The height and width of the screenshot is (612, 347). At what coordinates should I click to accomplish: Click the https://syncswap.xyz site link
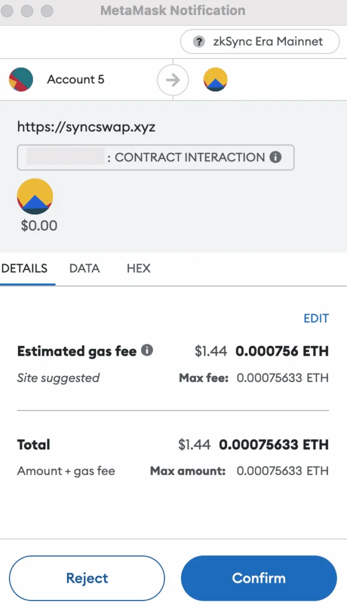[x=87, y=127]
